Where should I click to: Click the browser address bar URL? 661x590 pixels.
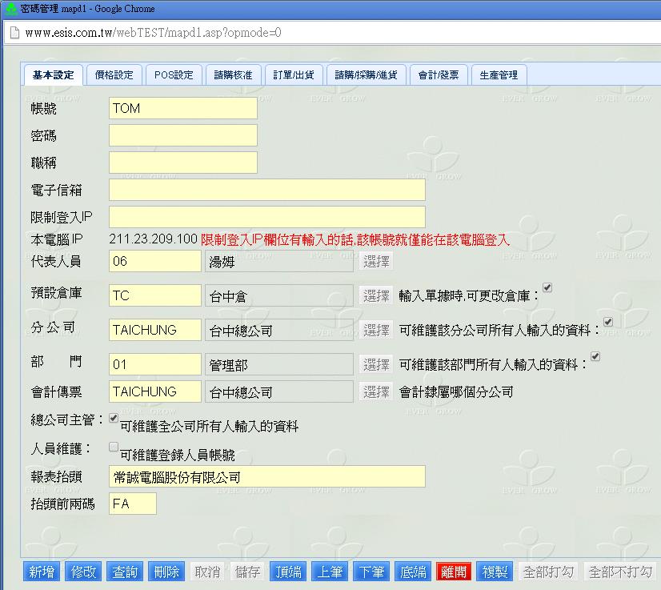[x=152, y=33]
